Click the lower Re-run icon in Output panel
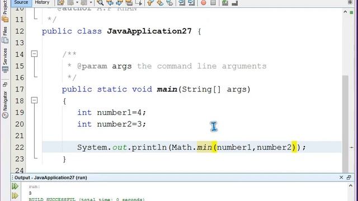Image resolution: width=358 pixels, height=201 pixels. click(15, 195)
